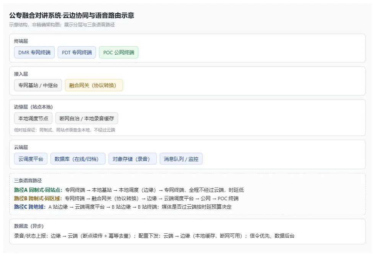Click the 接入层 section heading
The height and width of the screenshot is (256, 375).
(x=21, y=74)
